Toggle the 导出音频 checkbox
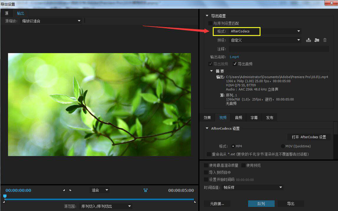This screenshot has width=338, height=211. click(x=235, y=64)
